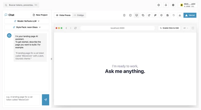
Task: Switch preview to mobile phone view
Action: (x=124, y=15)
